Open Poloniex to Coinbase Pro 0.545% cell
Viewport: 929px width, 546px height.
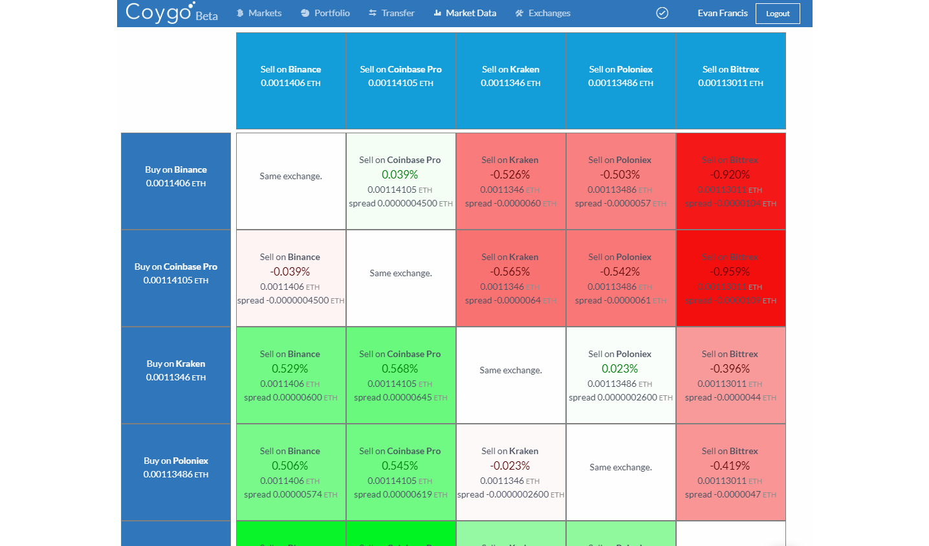point(401,472)
